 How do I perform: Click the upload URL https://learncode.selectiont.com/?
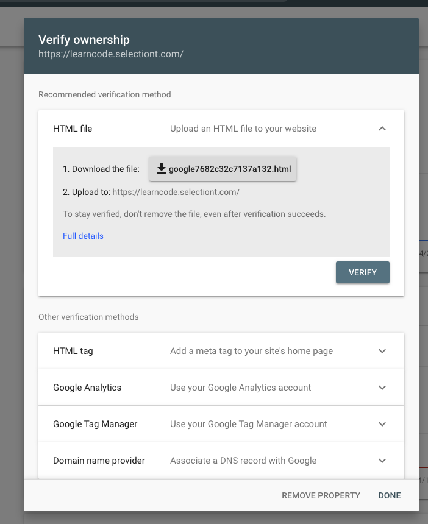[x=176, y=192]
